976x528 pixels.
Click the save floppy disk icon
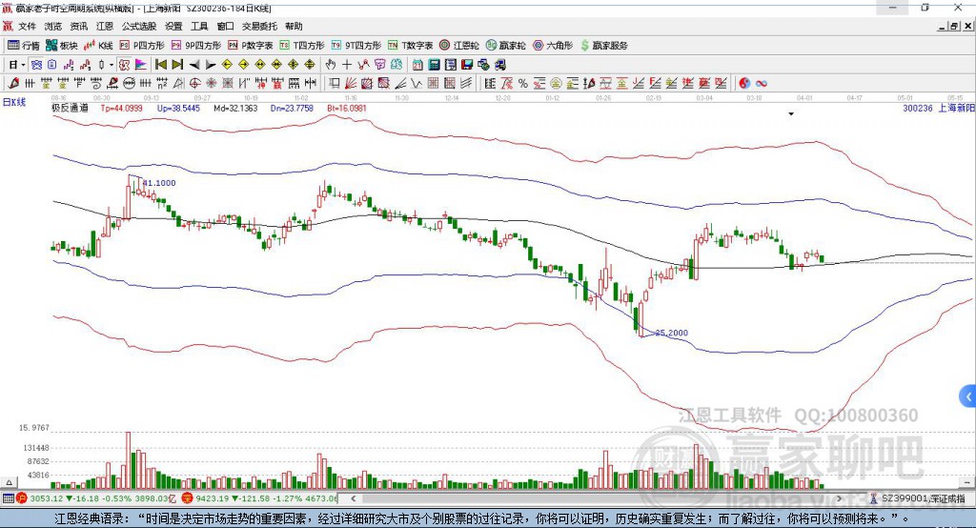467,65
